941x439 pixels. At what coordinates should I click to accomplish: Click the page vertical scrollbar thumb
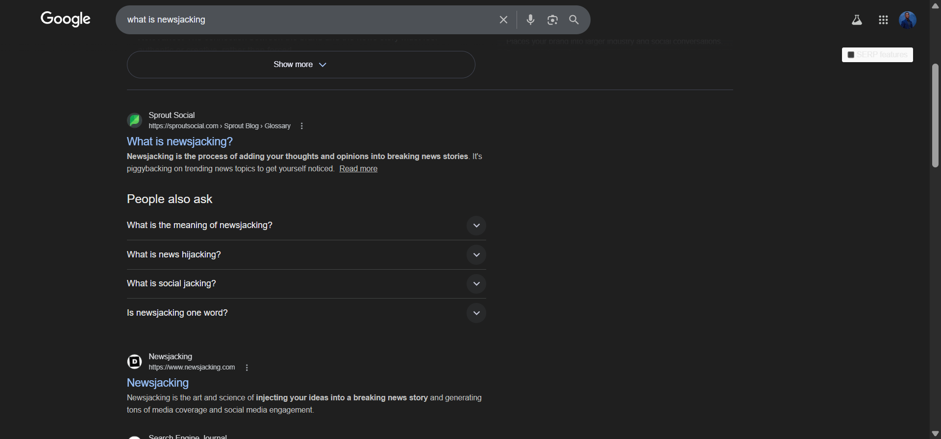coord(935,115)
